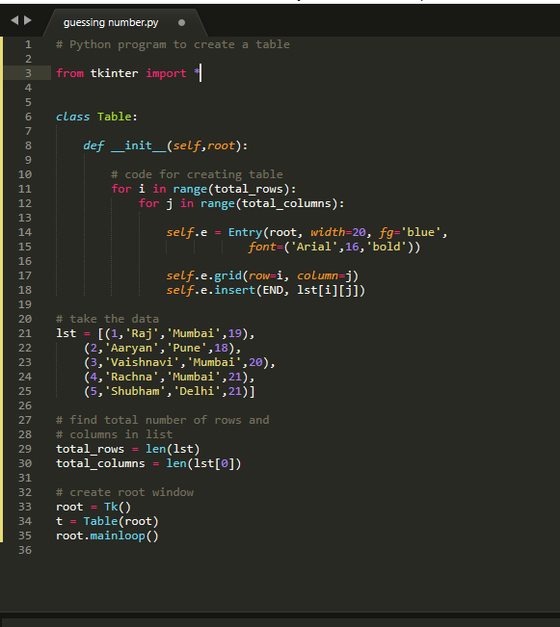This screenshot has width=560, height=627.
Task: Click 'insert' method call on line 18
Action: (x=235, y=290)
